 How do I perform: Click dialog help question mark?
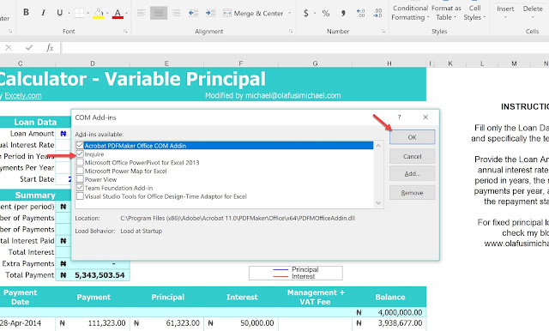click(x=399, y=117)
